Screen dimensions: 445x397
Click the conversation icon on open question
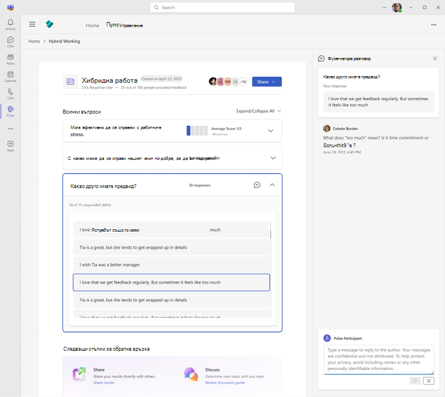[257, 185]
